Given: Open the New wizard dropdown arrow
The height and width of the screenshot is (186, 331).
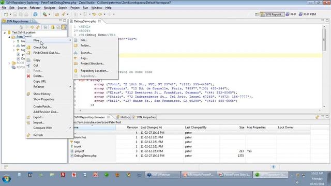Looking at the screenshot, I should [x=10, y=14].
